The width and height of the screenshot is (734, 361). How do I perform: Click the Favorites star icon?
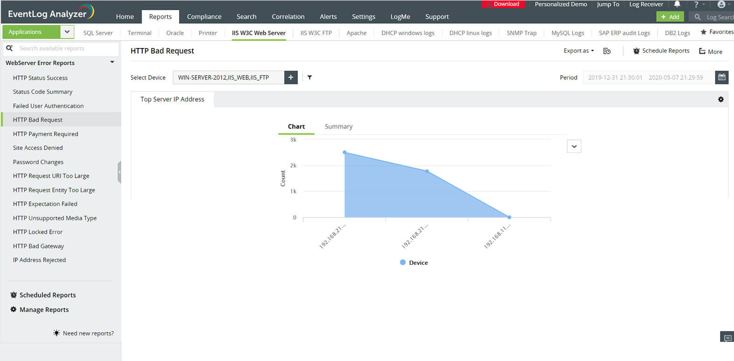click(x=703, y=32)
